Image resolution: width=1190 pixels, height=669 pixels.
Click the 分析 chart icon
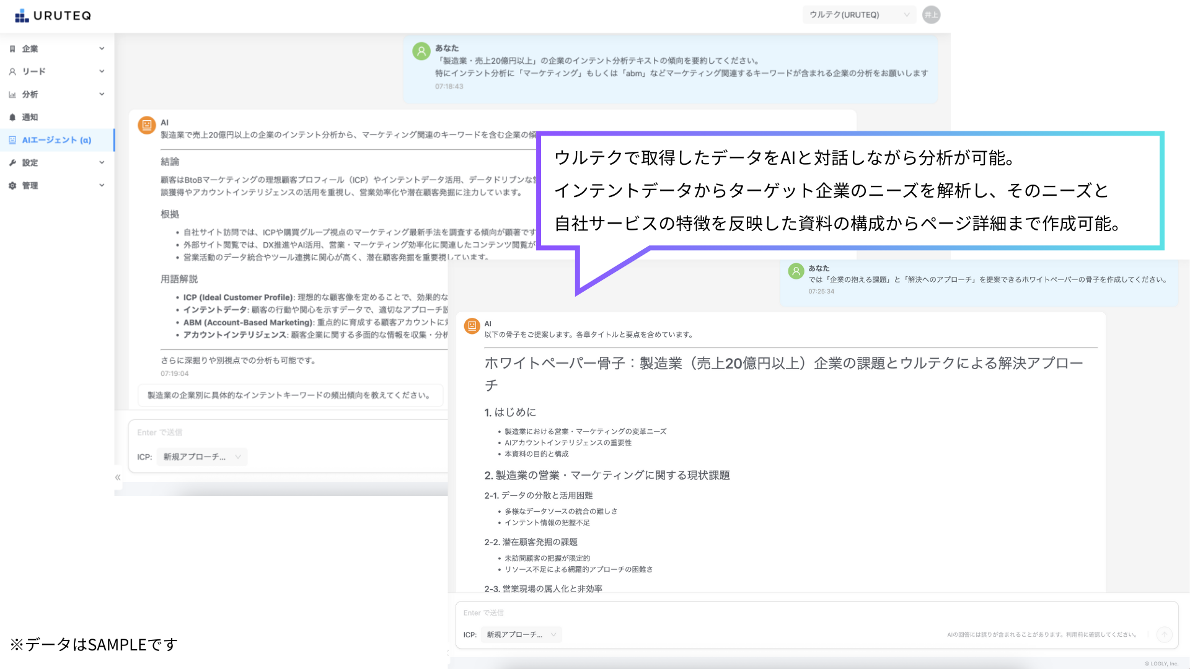12,94
